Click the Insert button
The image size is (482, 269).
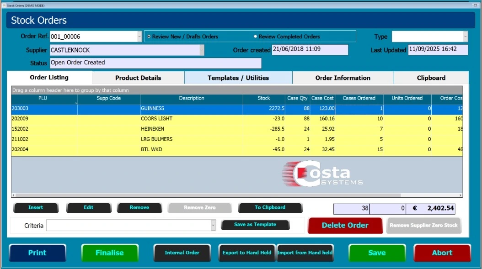36,208
